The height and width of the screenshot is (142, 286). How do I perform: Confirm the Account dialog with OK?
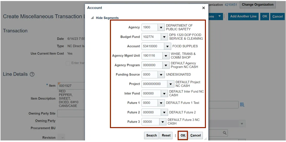[183, 135]
